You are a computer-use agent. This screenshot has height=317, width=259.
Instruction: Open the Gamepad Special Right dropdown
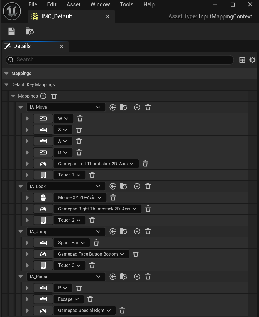point(85,310)
